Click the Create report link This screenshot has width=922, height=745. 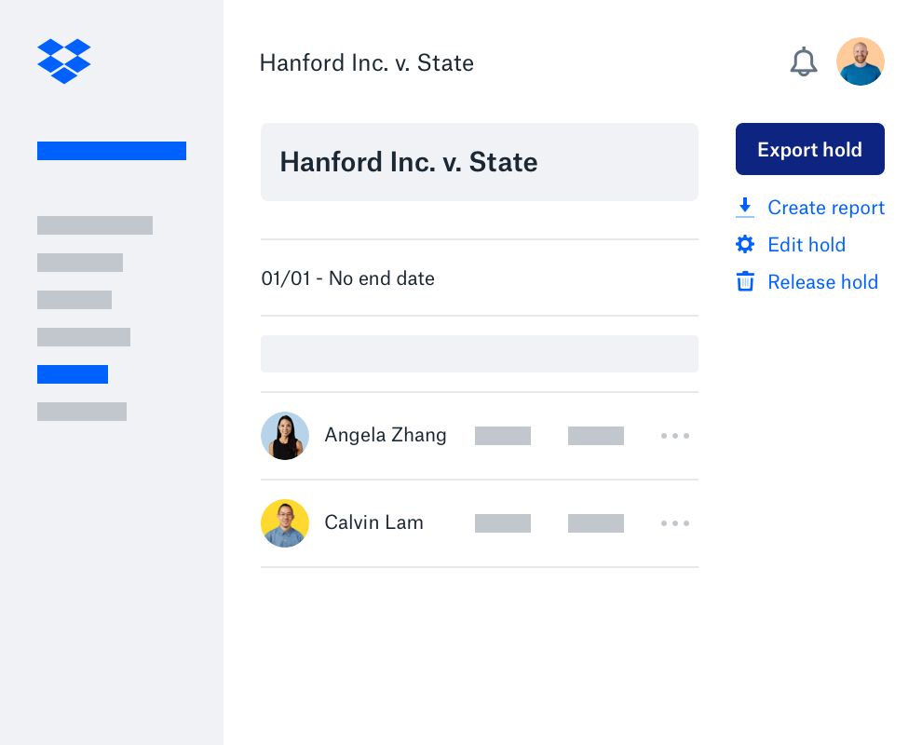(x=826, y=208)
